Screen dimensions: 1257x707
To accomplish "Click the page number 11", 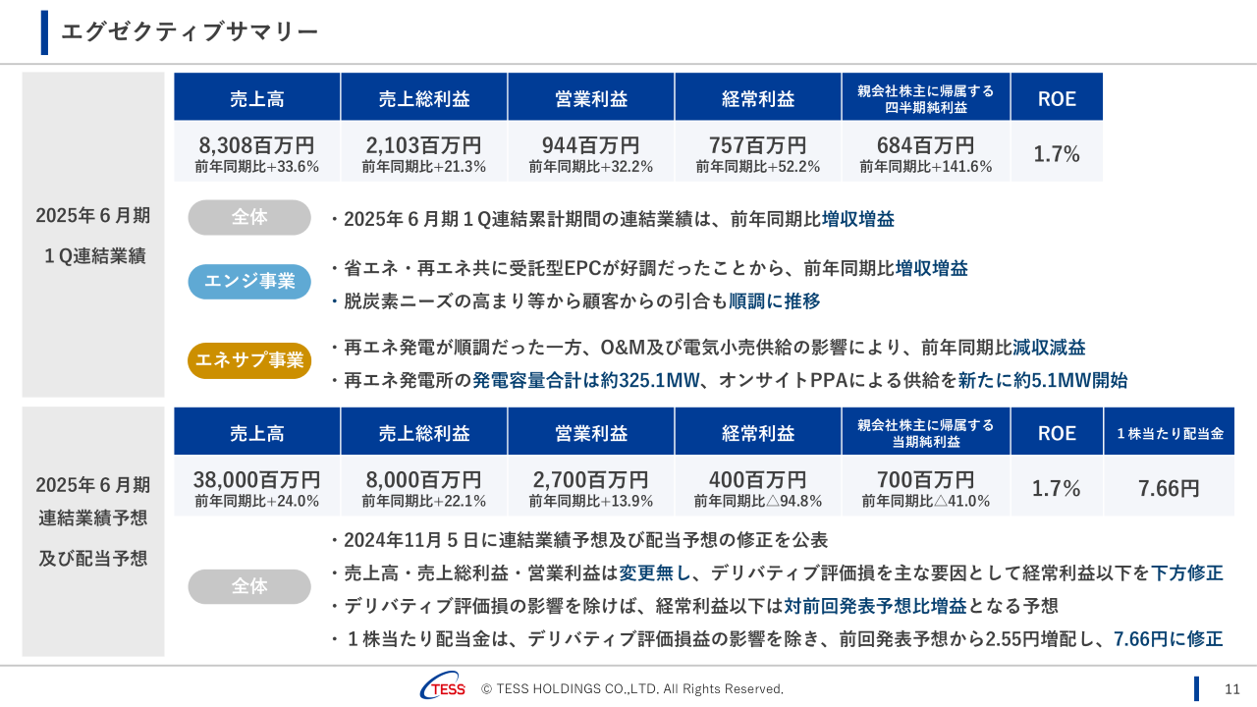I will point(1232,688).
